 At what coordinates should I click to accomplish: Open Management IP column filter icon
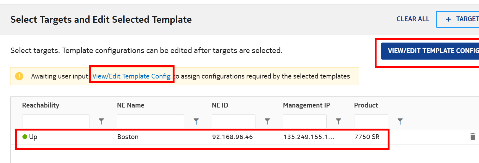(x=338, y=121)
